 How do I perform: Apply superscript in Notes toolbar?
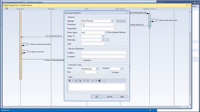pos(93,81)
